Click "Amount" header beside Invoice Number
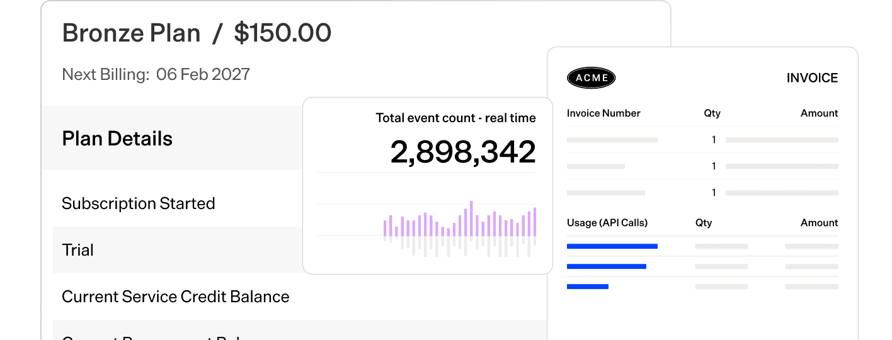The height and width of the screenshot is (340, 892). [819, 113]
